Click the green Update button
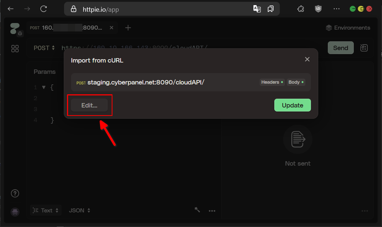 point(293,105)
